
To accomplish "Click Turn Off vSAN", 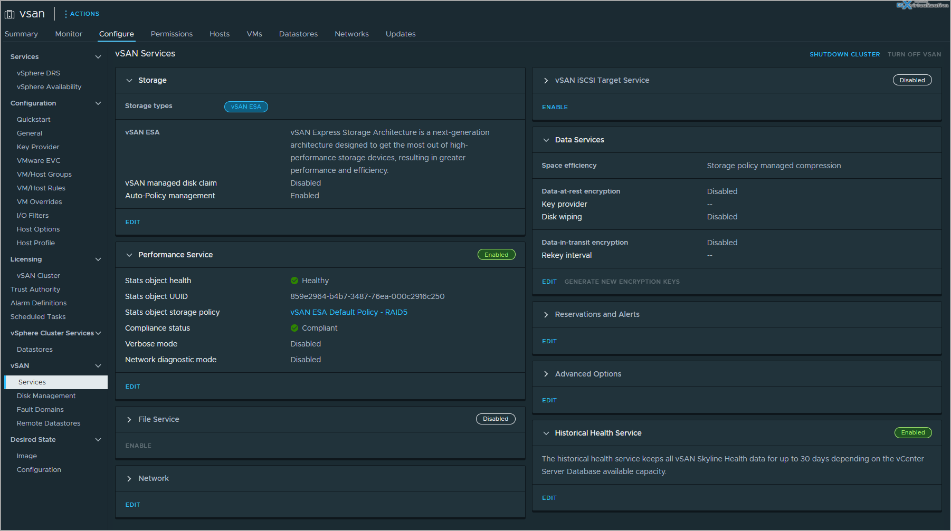I will click(x=914, y=54).
